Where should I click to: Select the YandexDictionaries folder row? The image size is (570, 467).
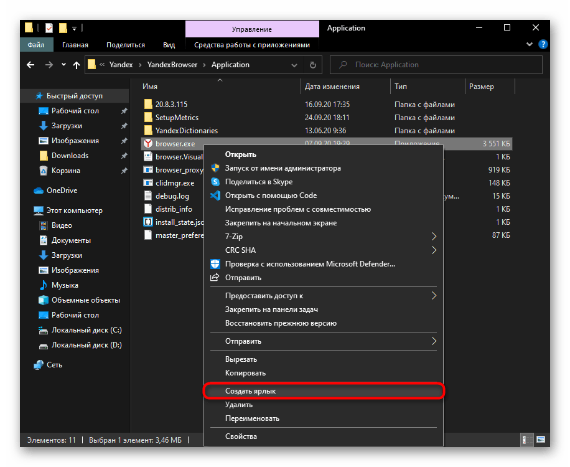(x=326, y=131)
